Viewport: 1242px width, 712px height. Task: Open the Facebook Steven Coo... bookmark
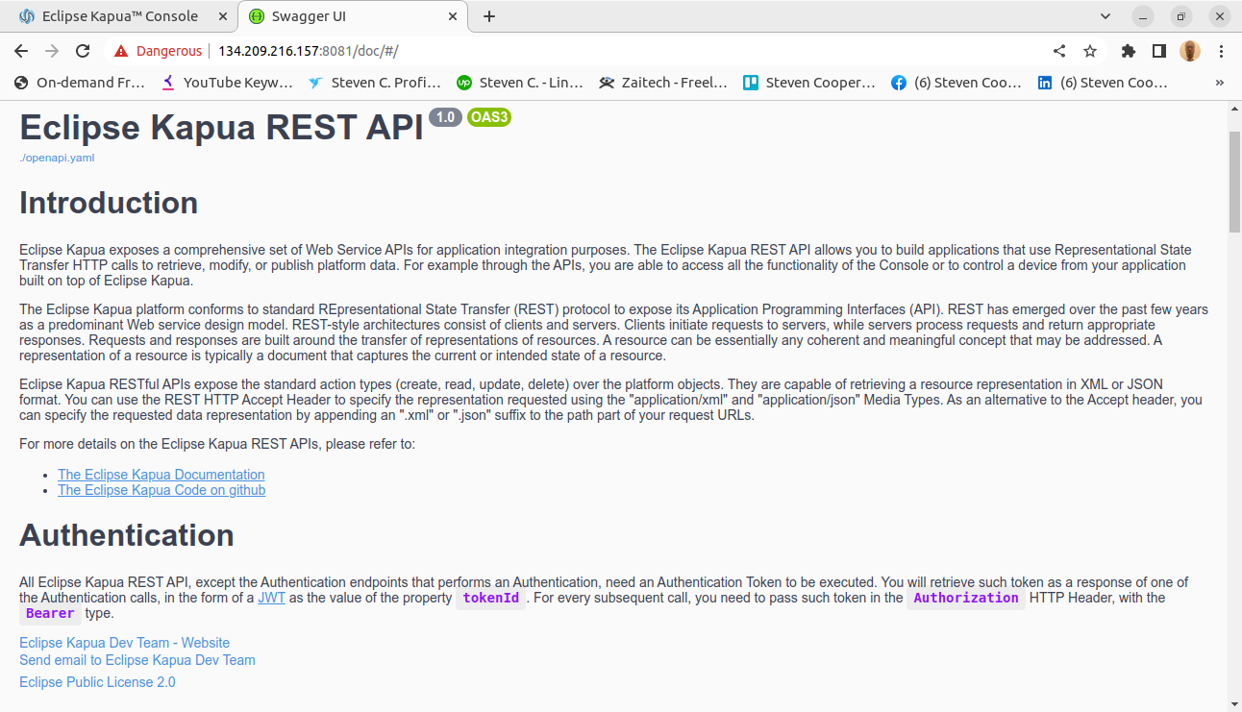pos(956,83)
